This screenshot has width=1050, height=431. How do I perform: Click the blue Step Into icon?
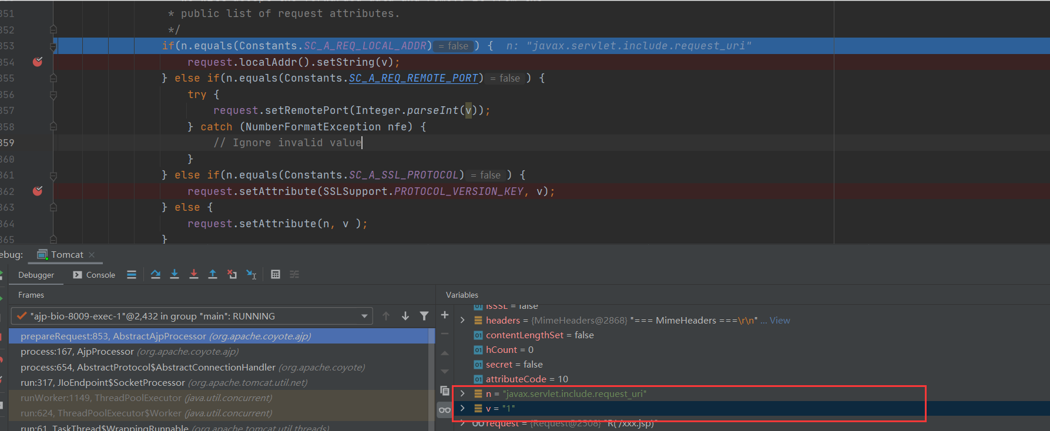(x=175, y=274)
